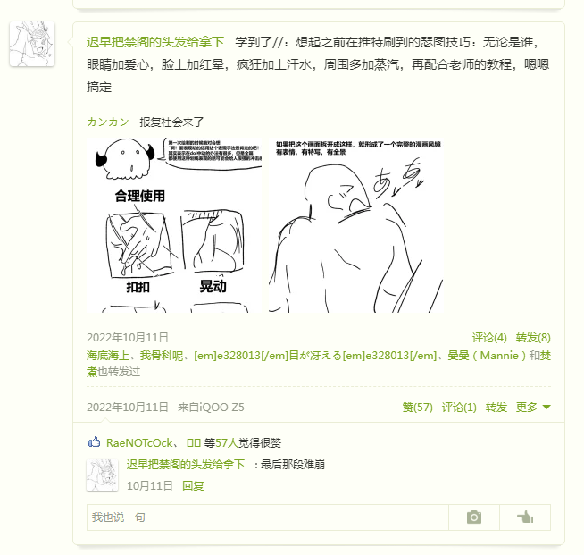584x555 pixels.
Task: Click the 赞(57) like link
Action: [417, 407]
